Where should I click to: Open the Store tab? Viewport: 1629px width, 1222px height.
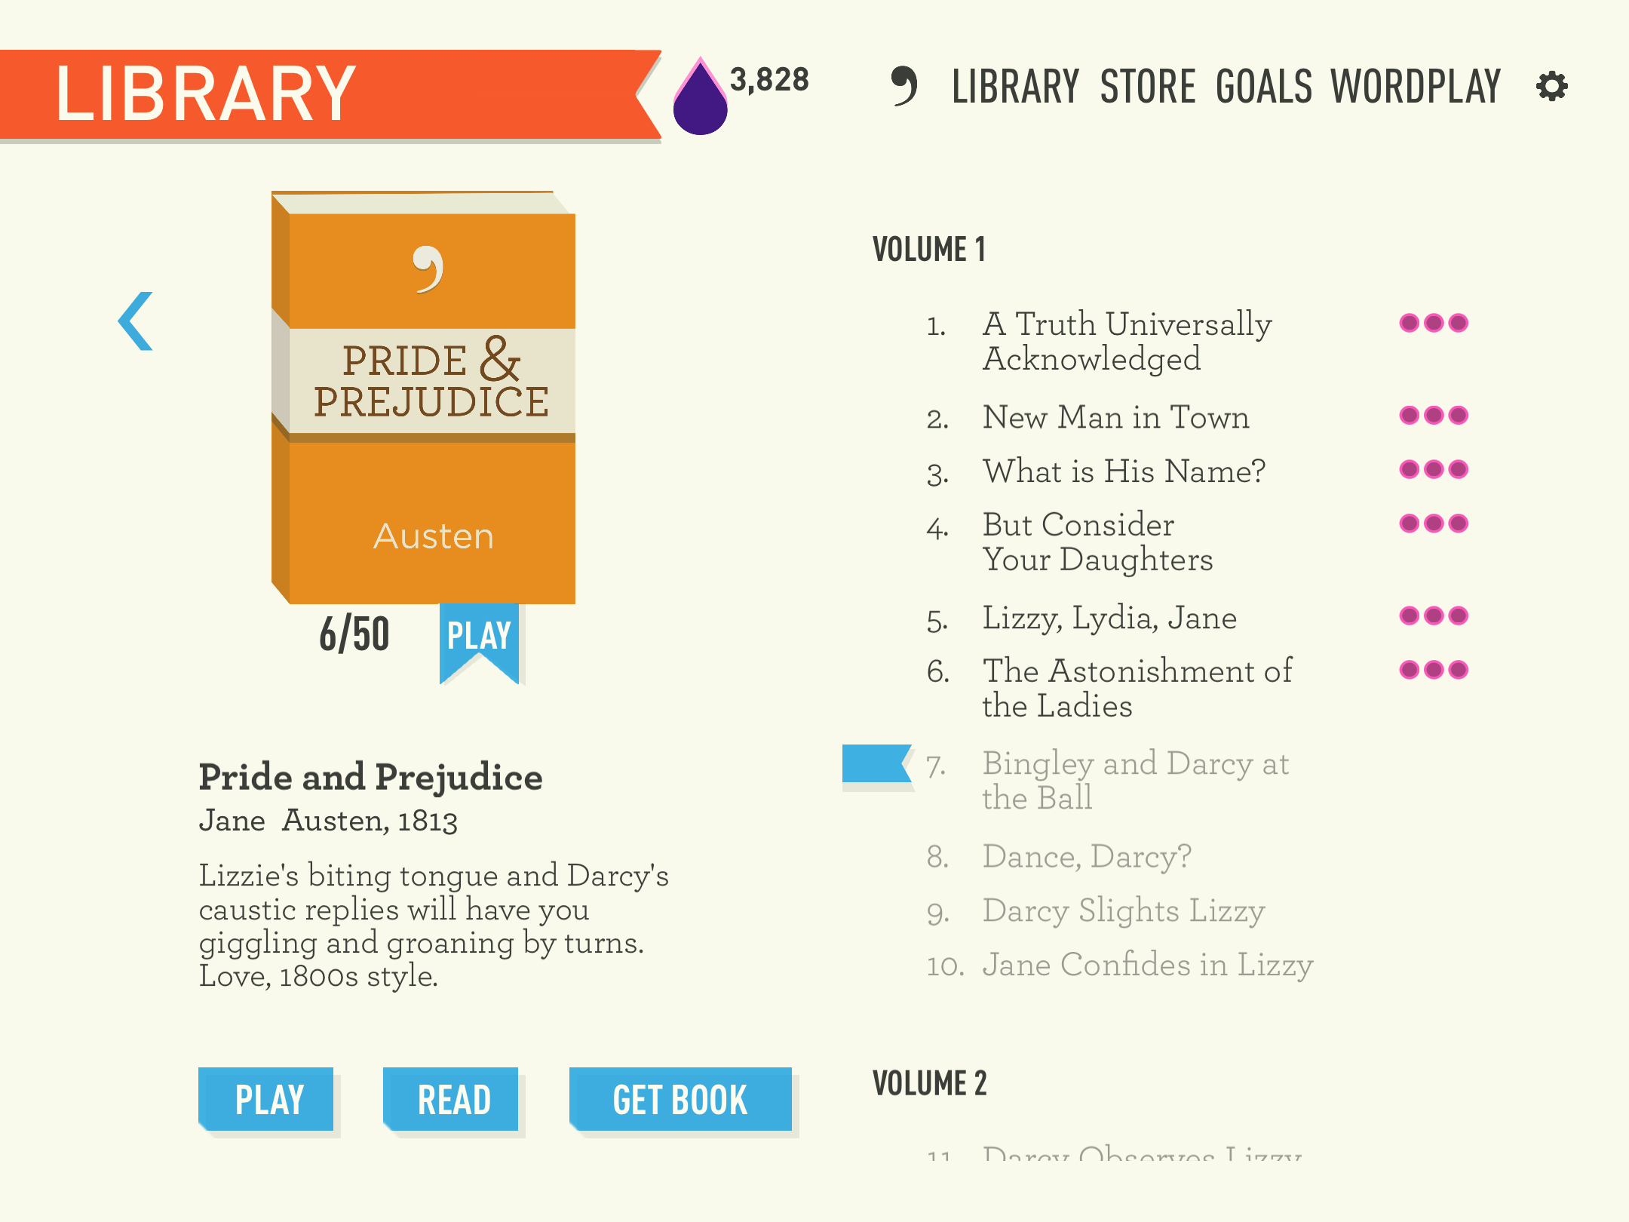[1147, 86]
